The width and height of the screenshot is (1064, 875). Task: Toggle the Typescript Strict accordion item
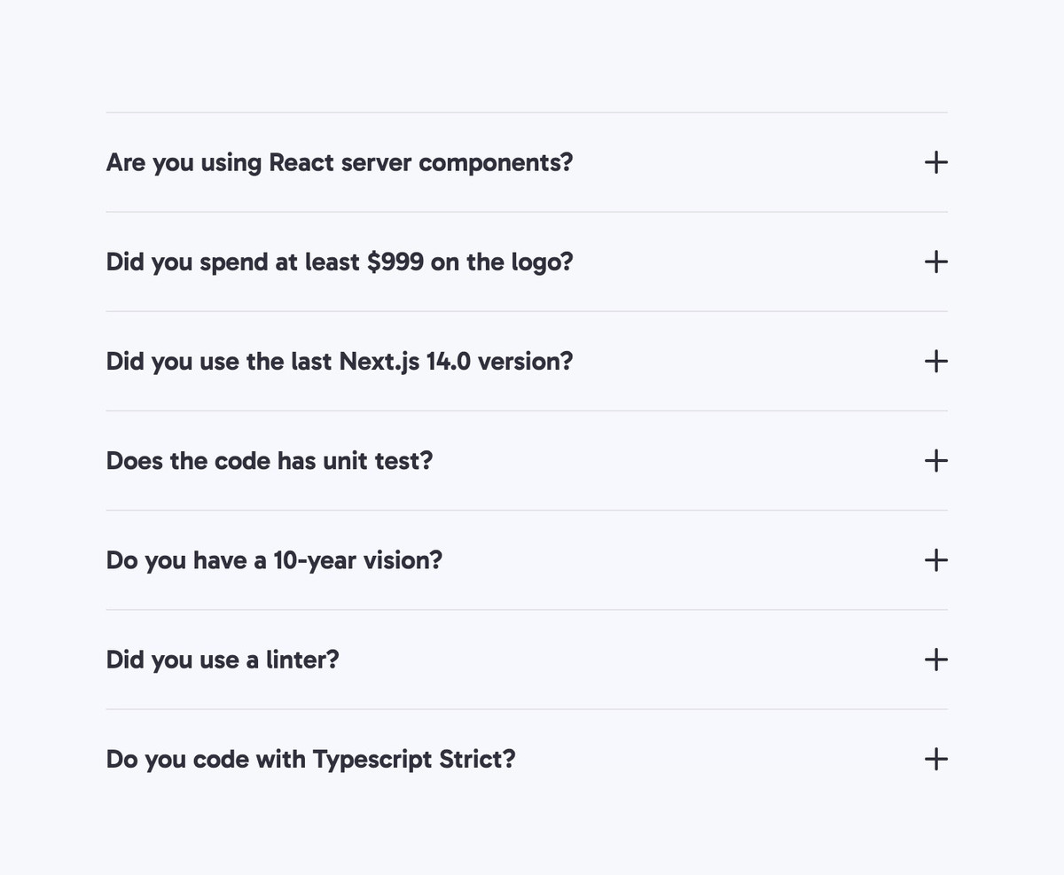point(527,758)
